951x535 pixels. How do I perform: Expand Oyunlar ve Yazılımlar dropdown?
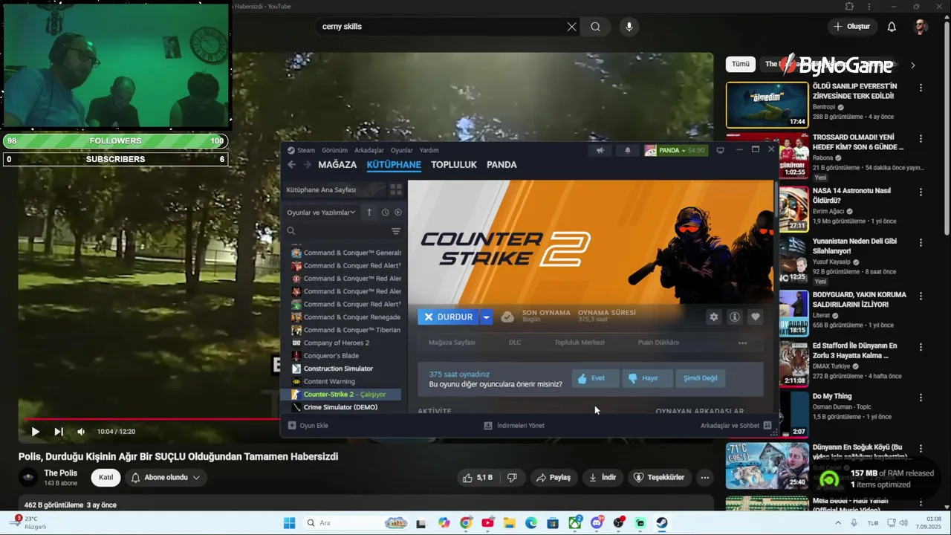(x=321, y=213)
